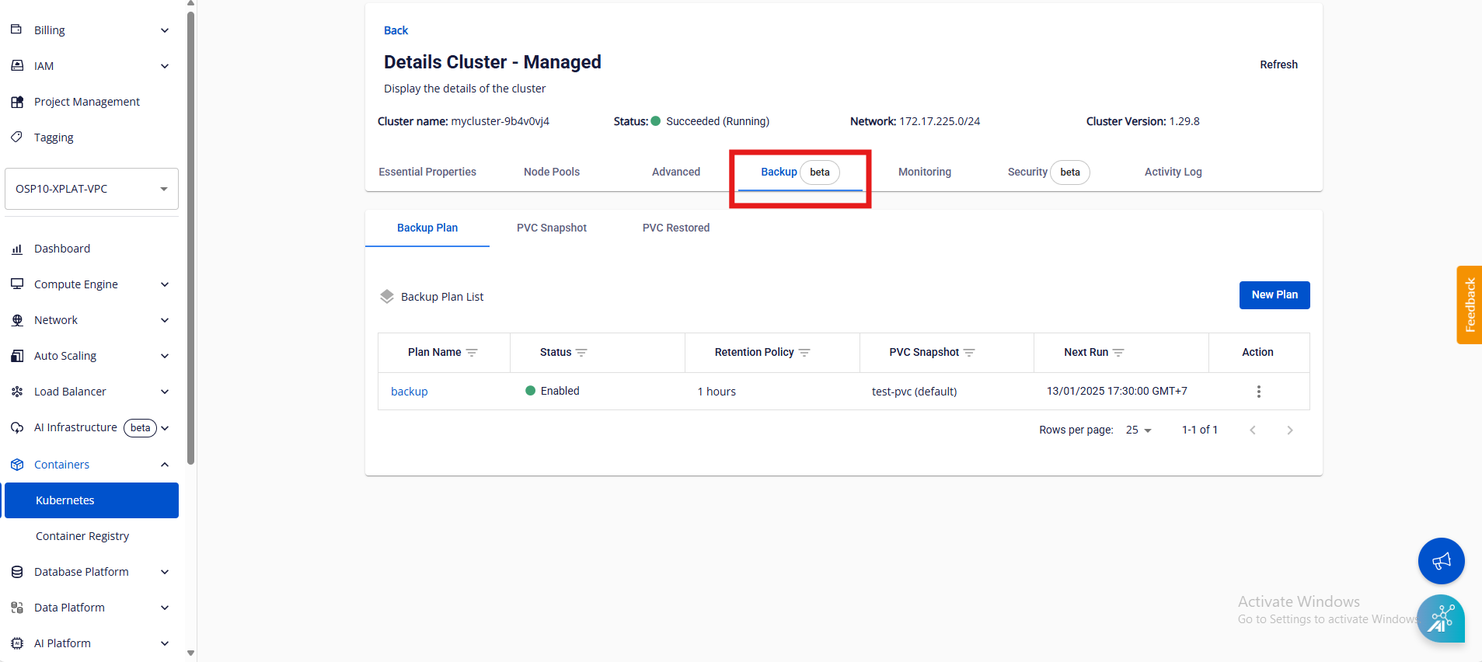The width and height of the screenshot is (1482, 662).
Task: Click the PVC Snapshot column filter icon
Action: point(969,353)
